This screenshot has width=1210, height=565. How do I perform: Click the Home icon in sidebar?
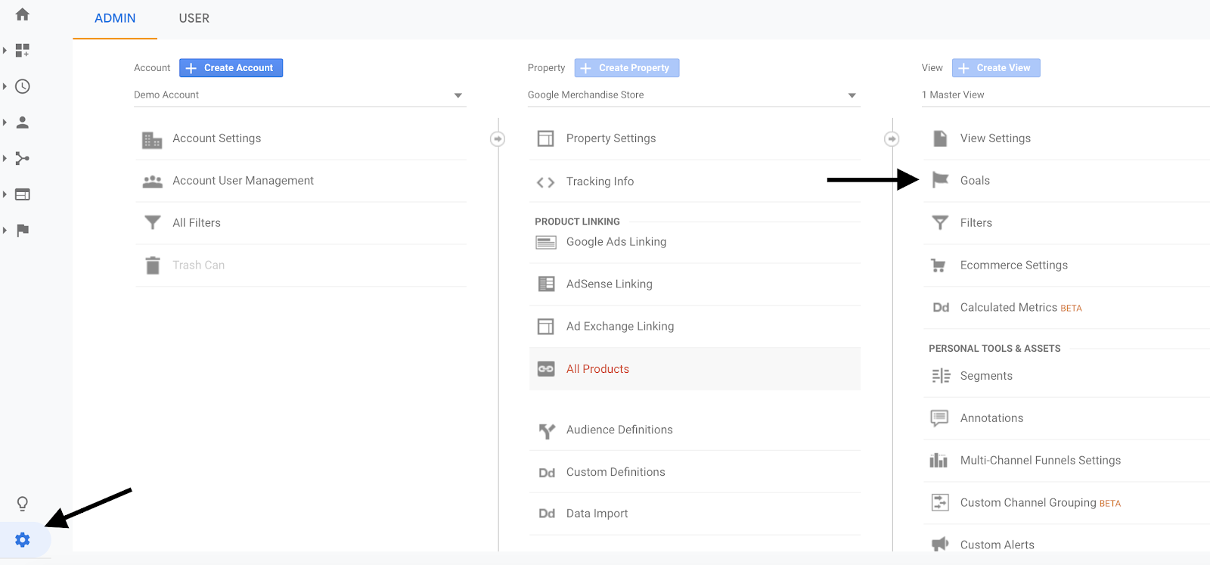click(x=23, y=14)
